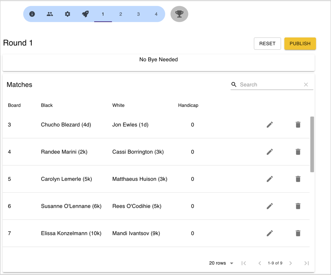Switch to round 2 tab
Screen dimensions: 331x275
[121, 14]
